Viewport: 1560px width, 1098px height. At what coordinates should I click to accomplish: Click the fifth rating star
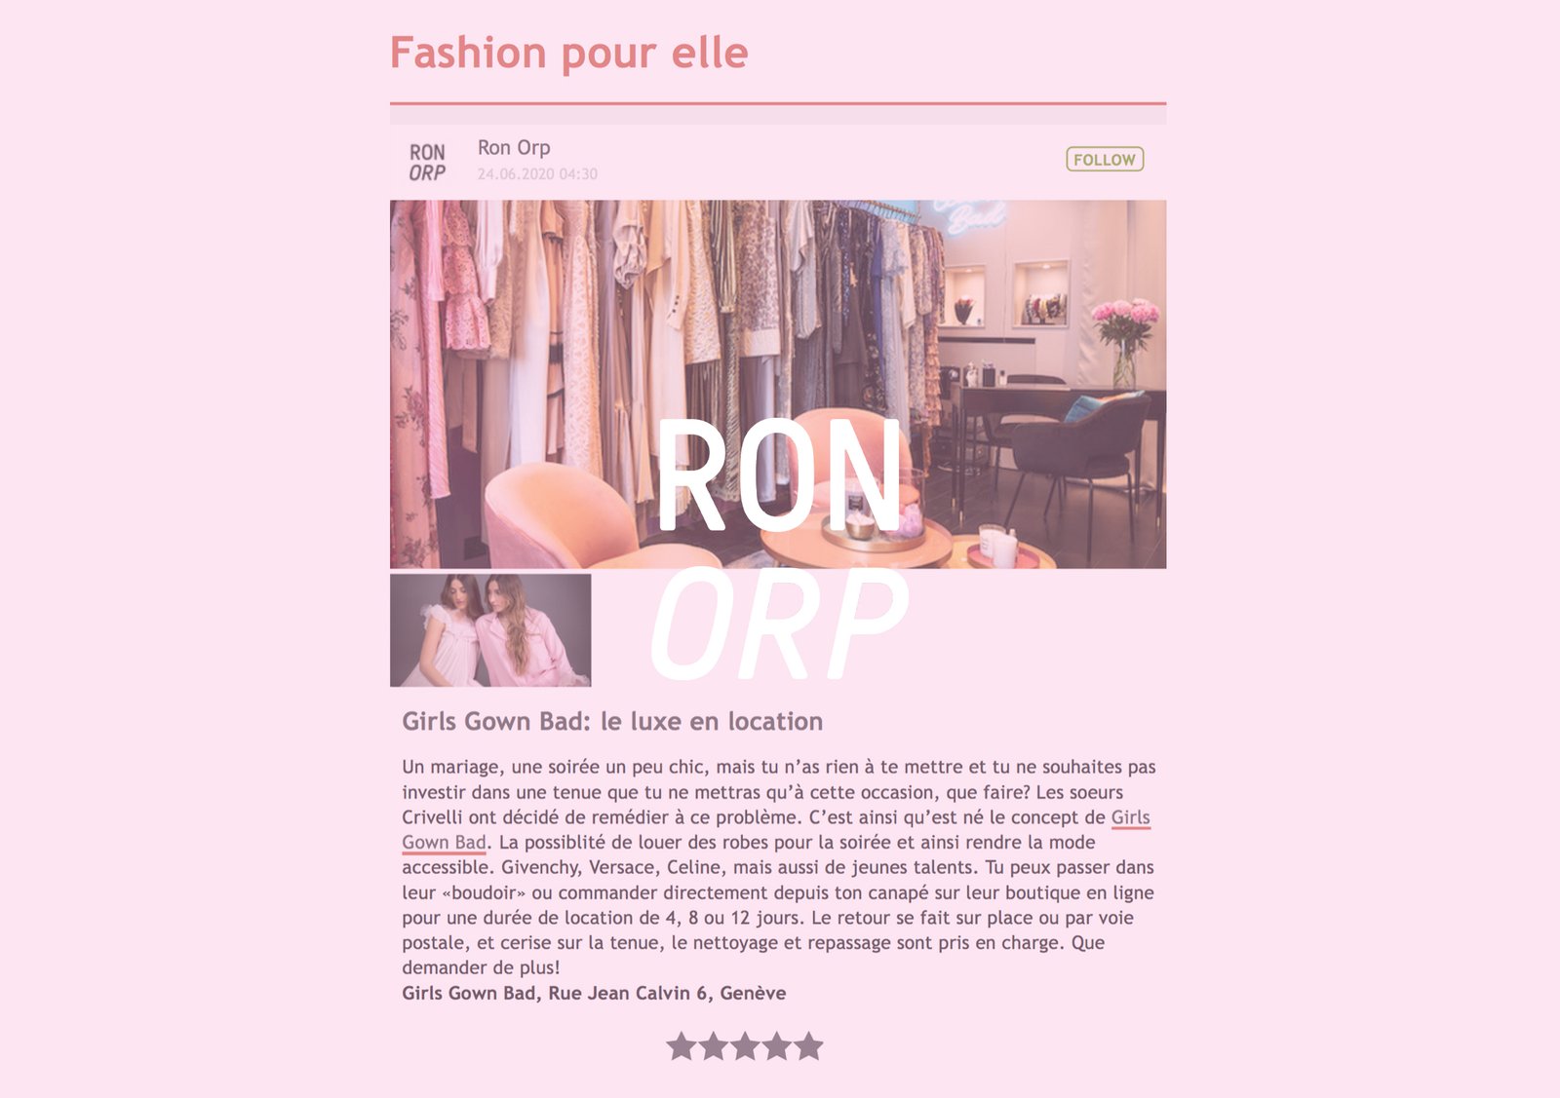[808, 1046]
